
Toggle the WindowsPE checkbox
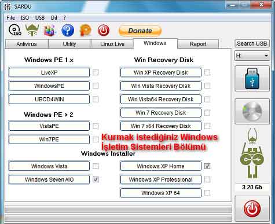pyautogui.click(x=96, y=86)
